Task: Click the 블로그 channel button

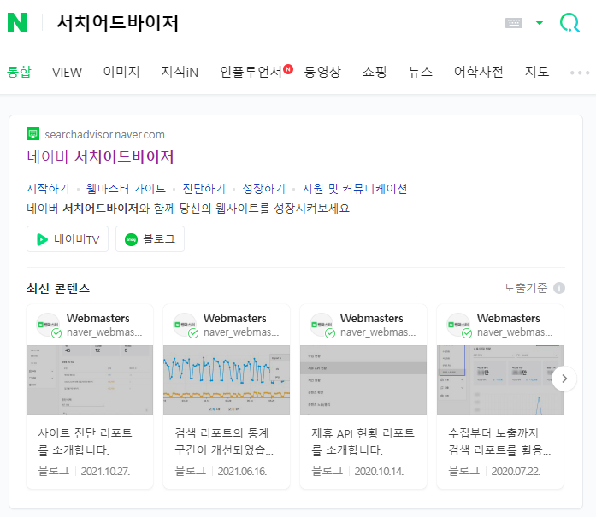Action: pyautogui.click(x=150, y=239)
